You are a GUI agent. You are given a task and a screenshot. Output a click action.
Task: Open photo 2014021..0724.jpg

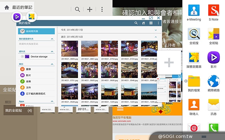[x=129, y=49]
